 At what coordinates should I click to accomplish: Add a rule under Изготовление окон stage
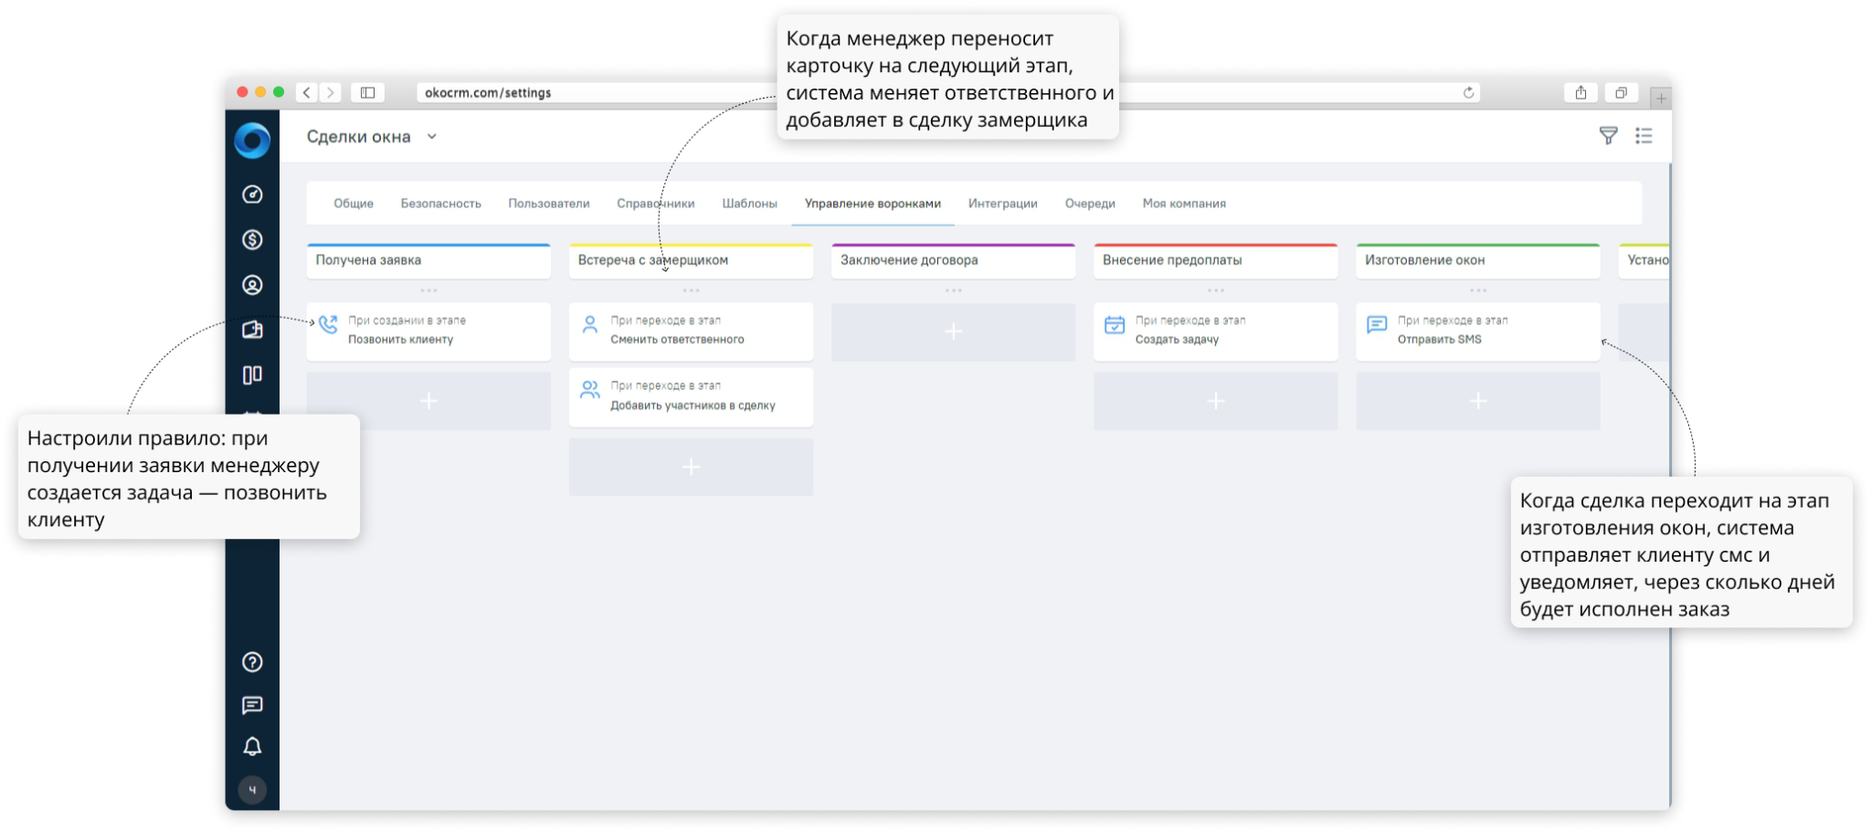click(x=1478, y=401)
